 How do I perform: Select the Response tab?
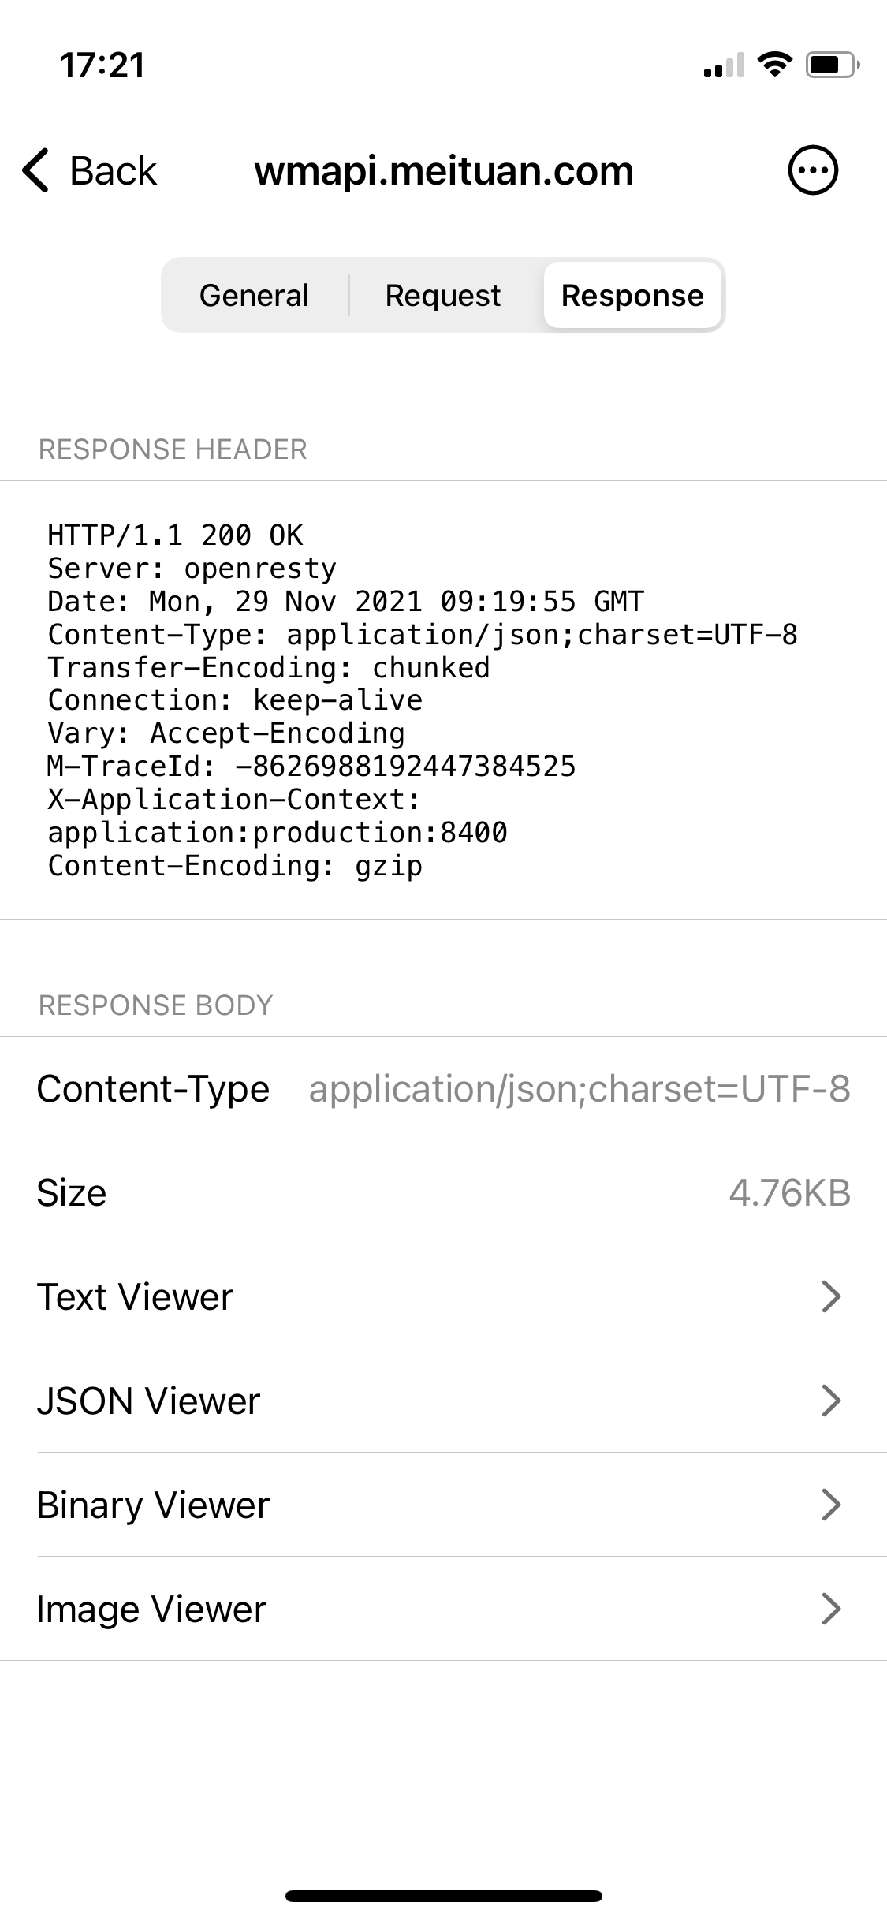pos(632,295)
